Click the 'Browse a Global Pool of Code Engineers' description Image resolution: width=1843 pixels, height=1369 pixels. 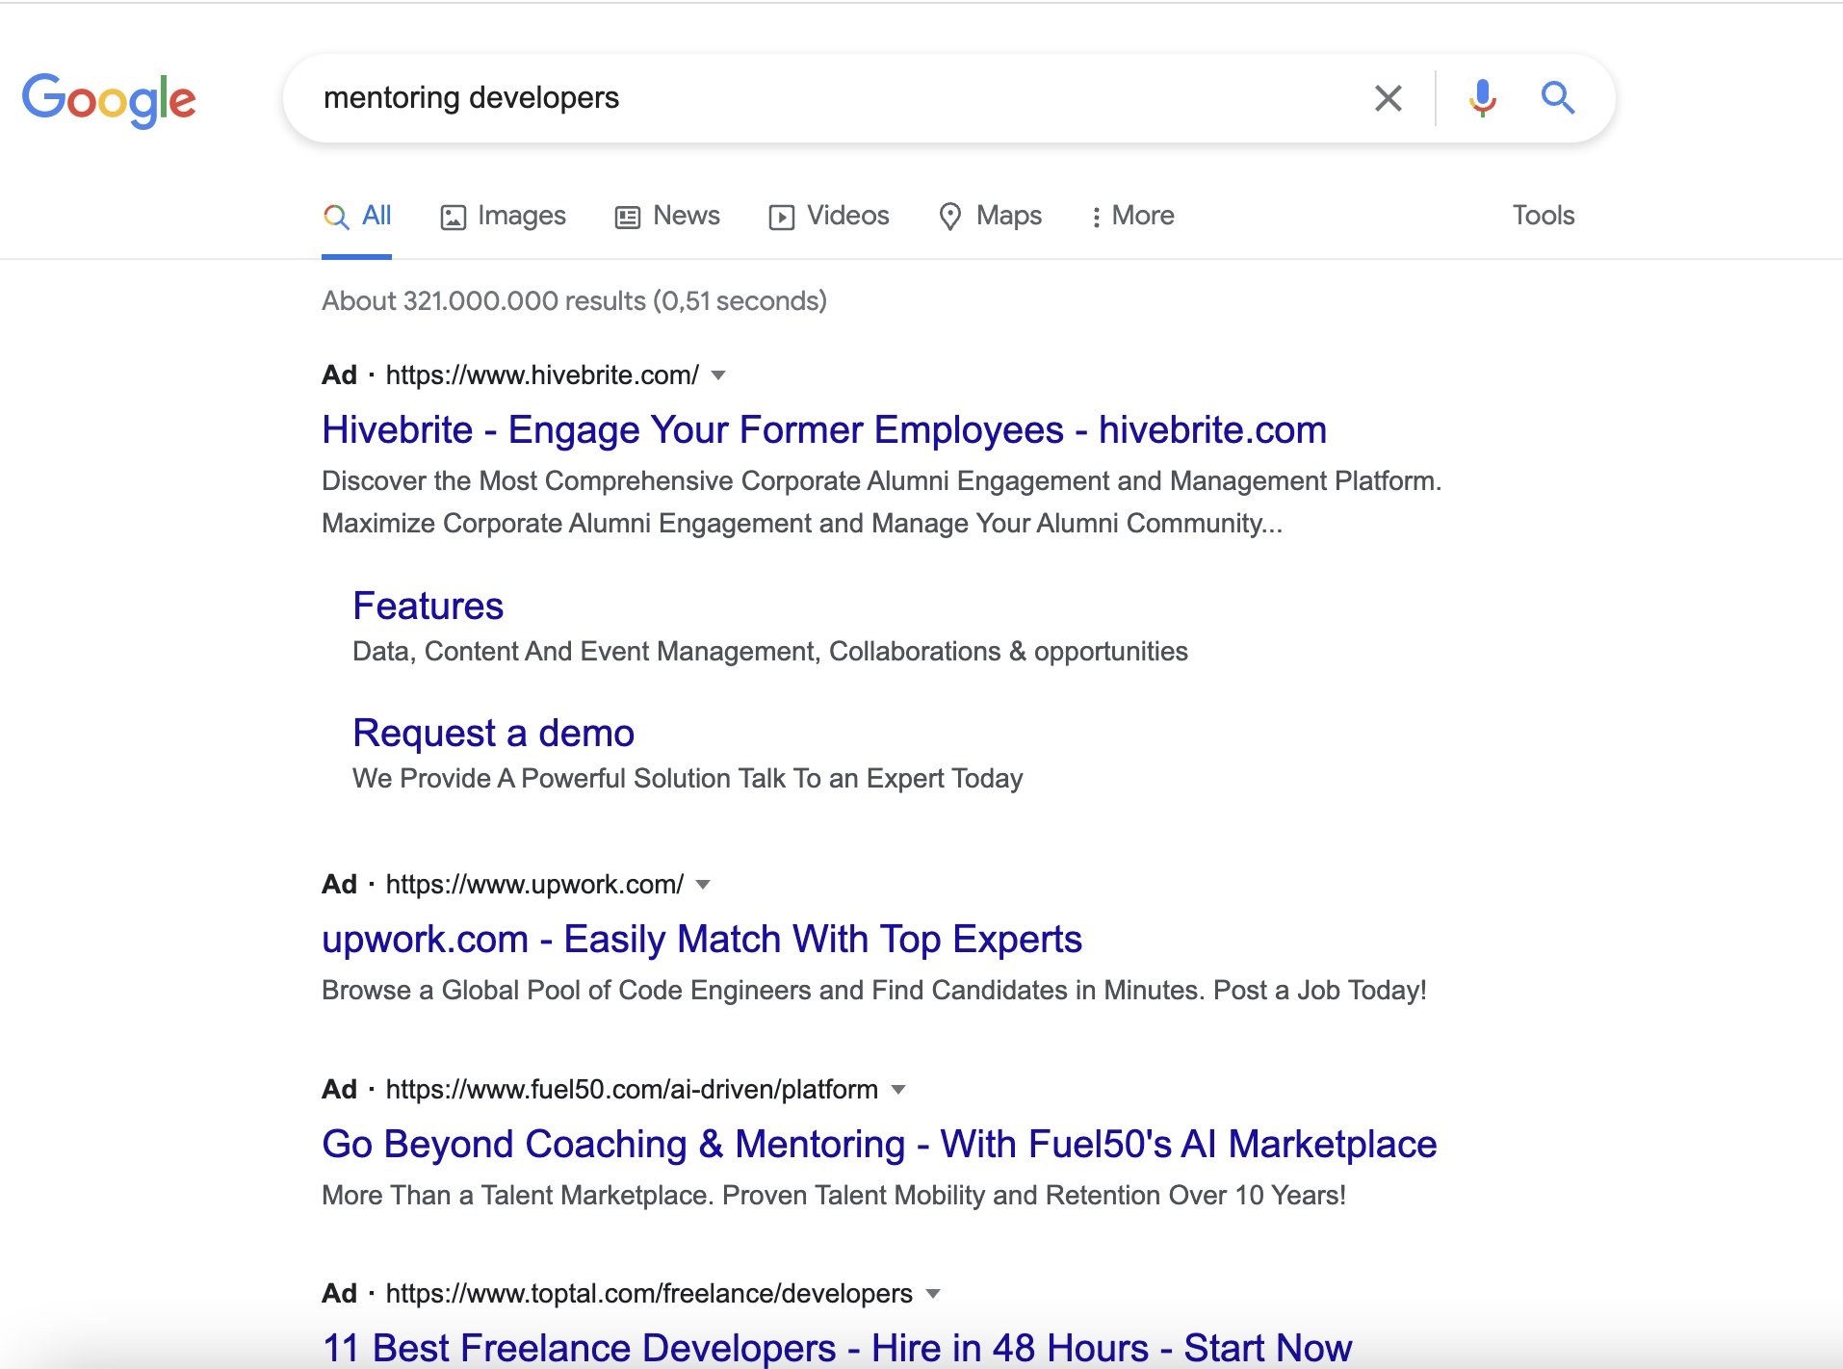[874, 991]
